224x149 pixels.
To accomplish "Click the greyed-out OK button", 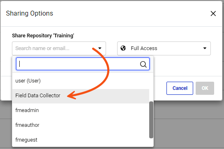I will click(x=205, y=88).
